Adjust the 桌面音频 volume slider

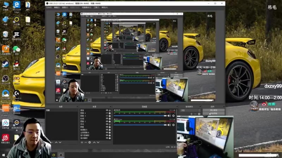140,116
